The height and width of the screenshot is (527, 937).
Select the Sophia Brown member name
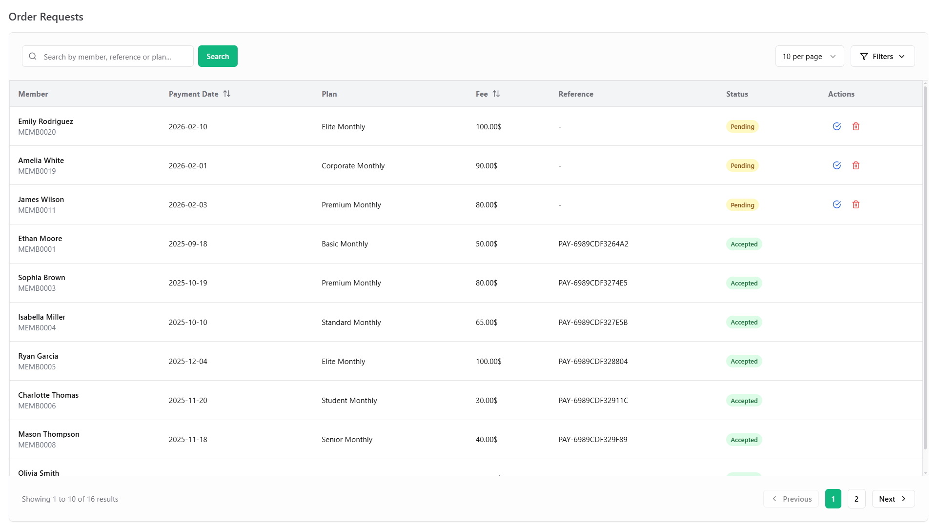[x=41, y=278]
